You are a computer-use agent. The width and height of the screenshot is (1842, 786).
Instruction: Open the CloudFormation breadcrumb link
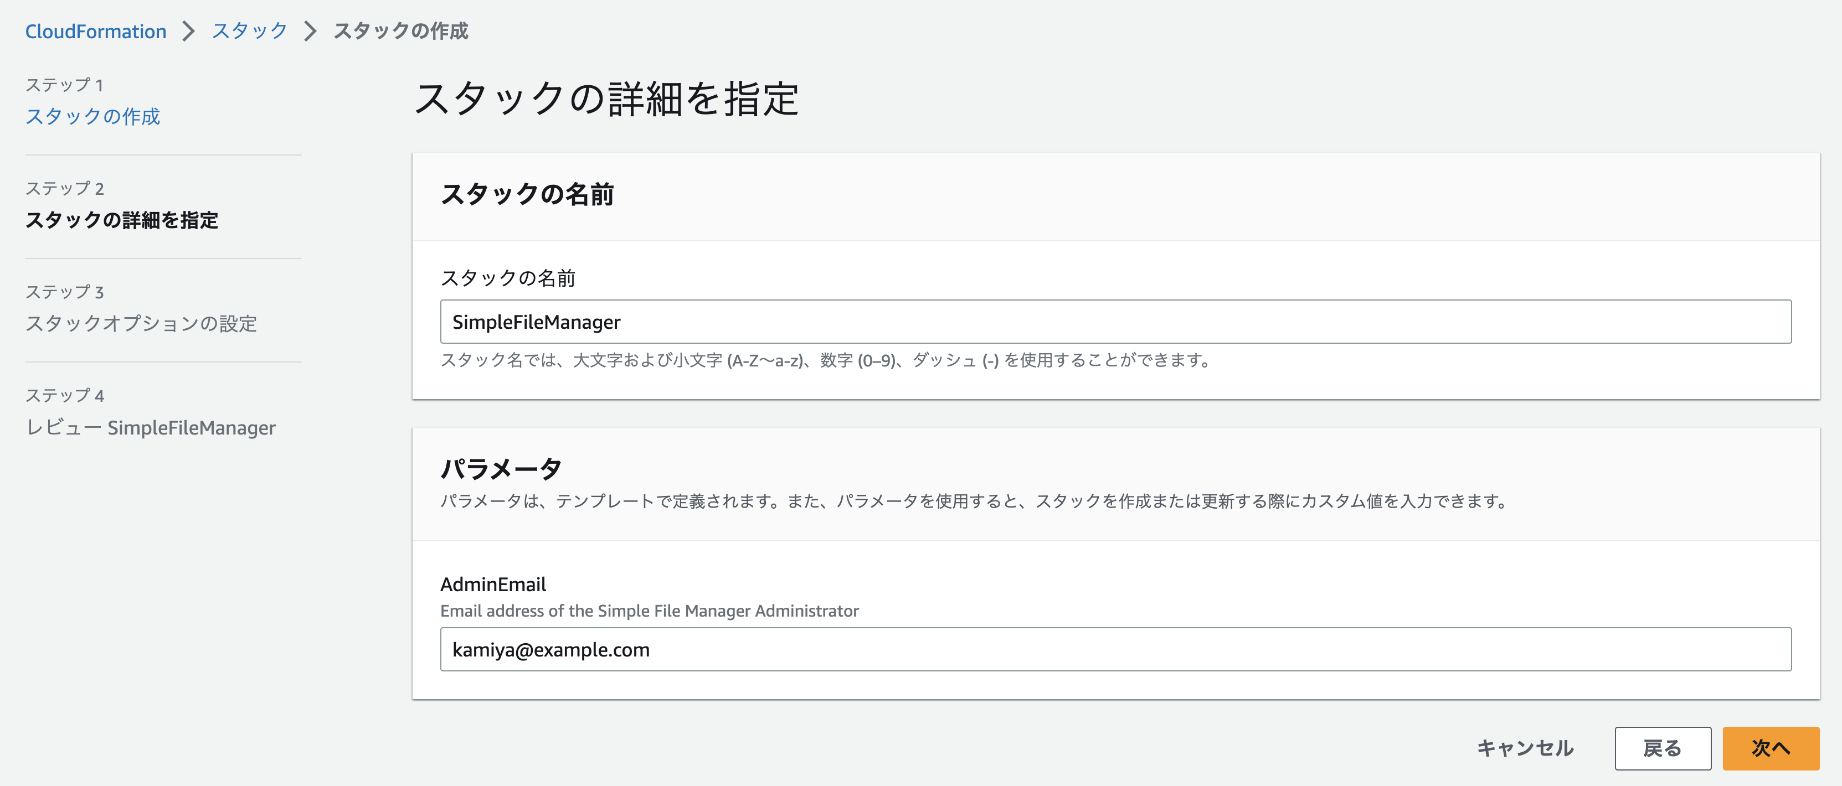click(x=96, y=32)
